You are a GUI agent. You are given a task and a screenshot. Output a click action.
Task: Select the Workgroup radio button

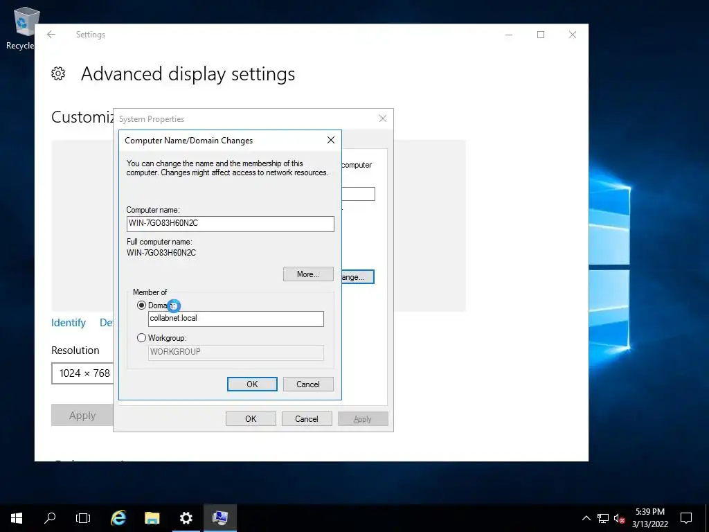click(x=141, y=338)
